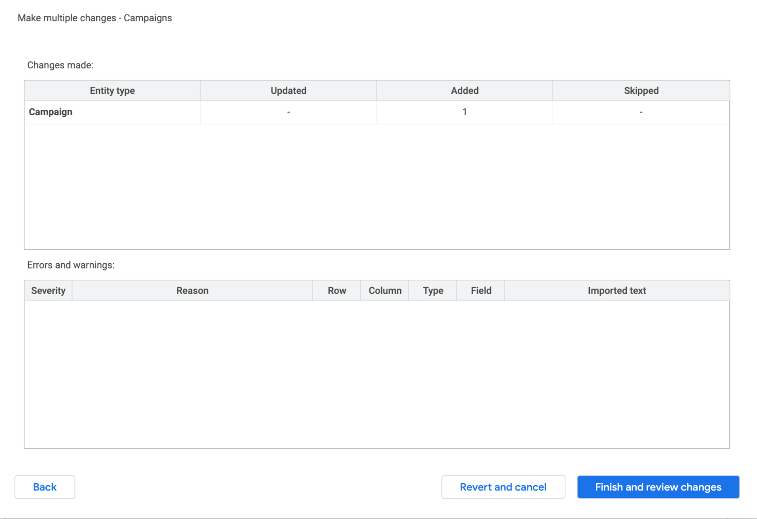
Task: Click the Type column header
Action: tap(432, 290)
